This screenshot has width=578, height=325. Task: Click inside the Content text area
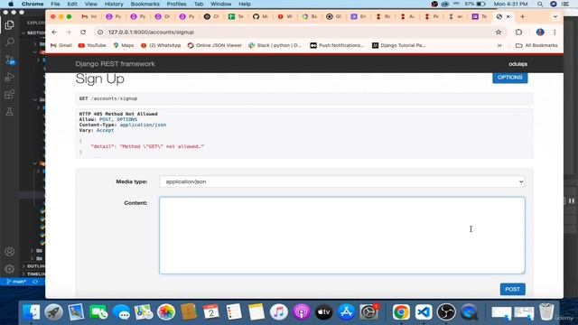342,236
